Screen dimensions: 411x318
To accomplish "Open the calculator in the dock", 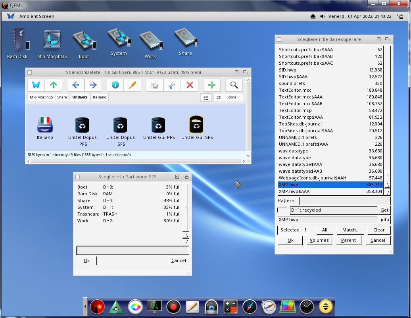I will coord(230,307).
